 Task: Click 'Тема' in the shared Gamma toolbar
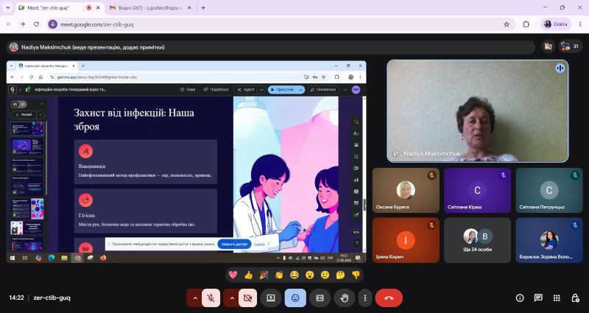188,90
